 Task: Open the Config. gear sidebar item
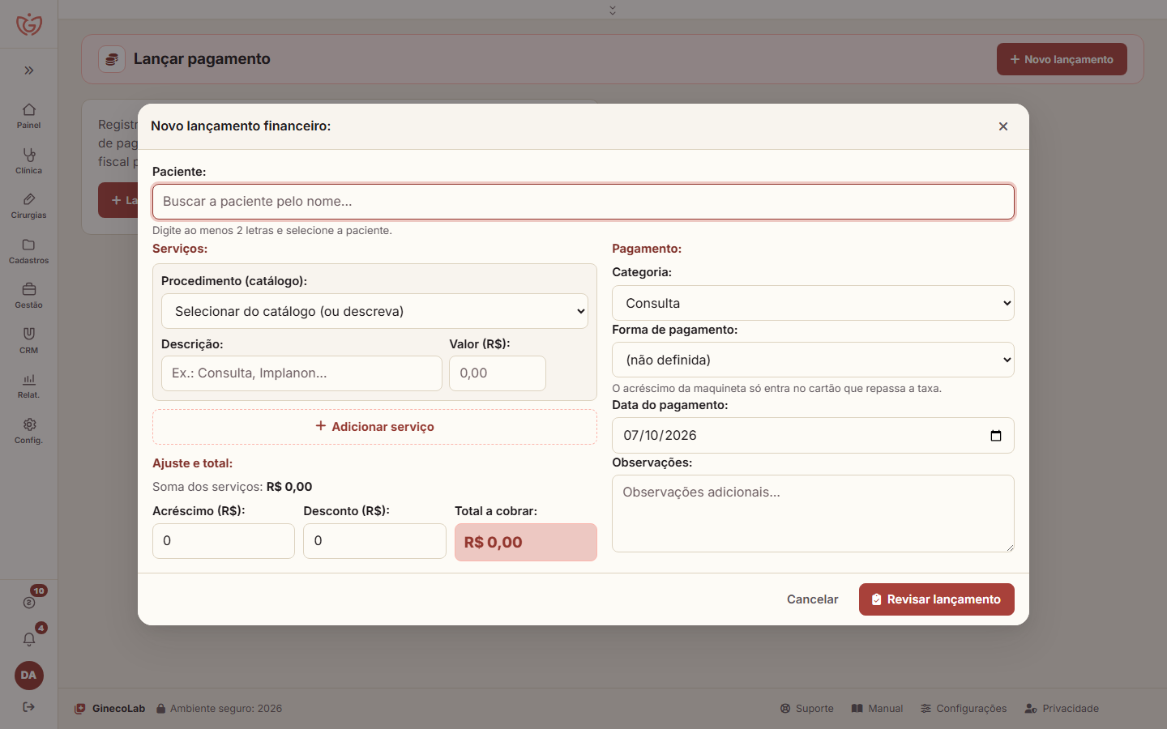click(29, 431)
